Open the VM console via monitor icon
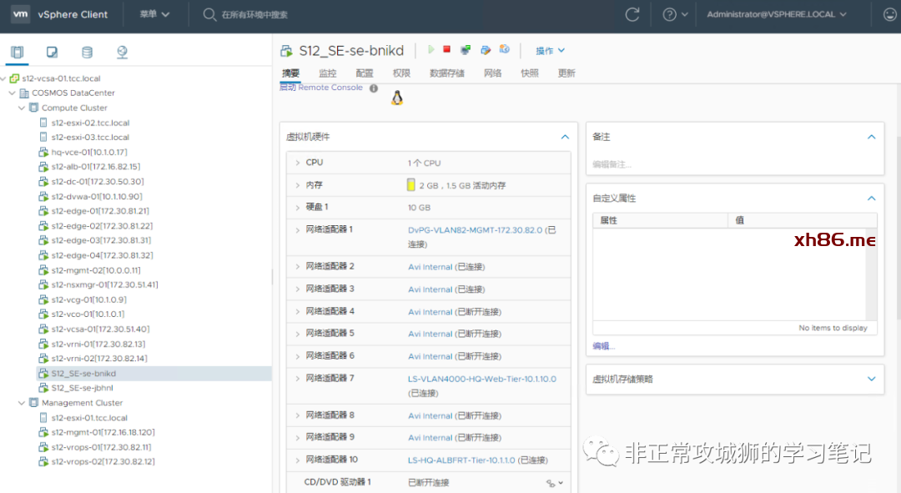Viewport: 901px width, 493px height. pos(466,50)
